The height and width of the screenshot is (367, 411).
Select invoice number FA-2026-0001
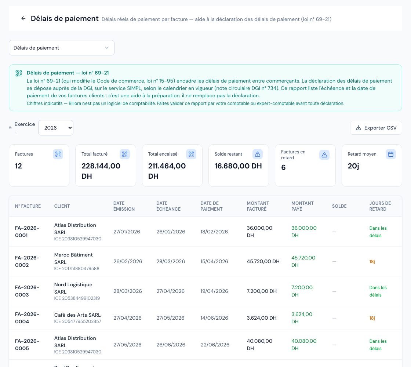pyautogui.click(x=27, y=232)
